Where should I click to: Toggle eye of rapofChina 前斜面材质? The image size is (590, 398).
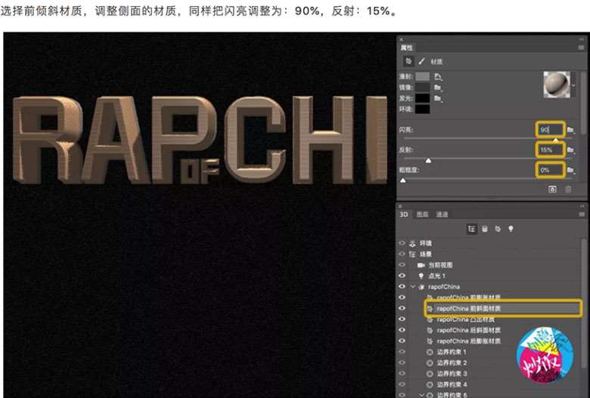coord(402,308)
